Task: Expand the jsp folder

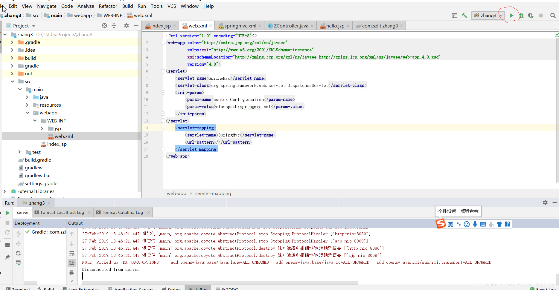Action: point(42,129)
